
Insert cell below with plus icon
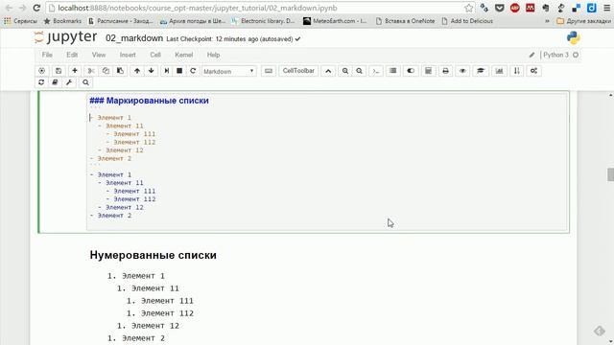pyautogui.click(x=75, y=71)
